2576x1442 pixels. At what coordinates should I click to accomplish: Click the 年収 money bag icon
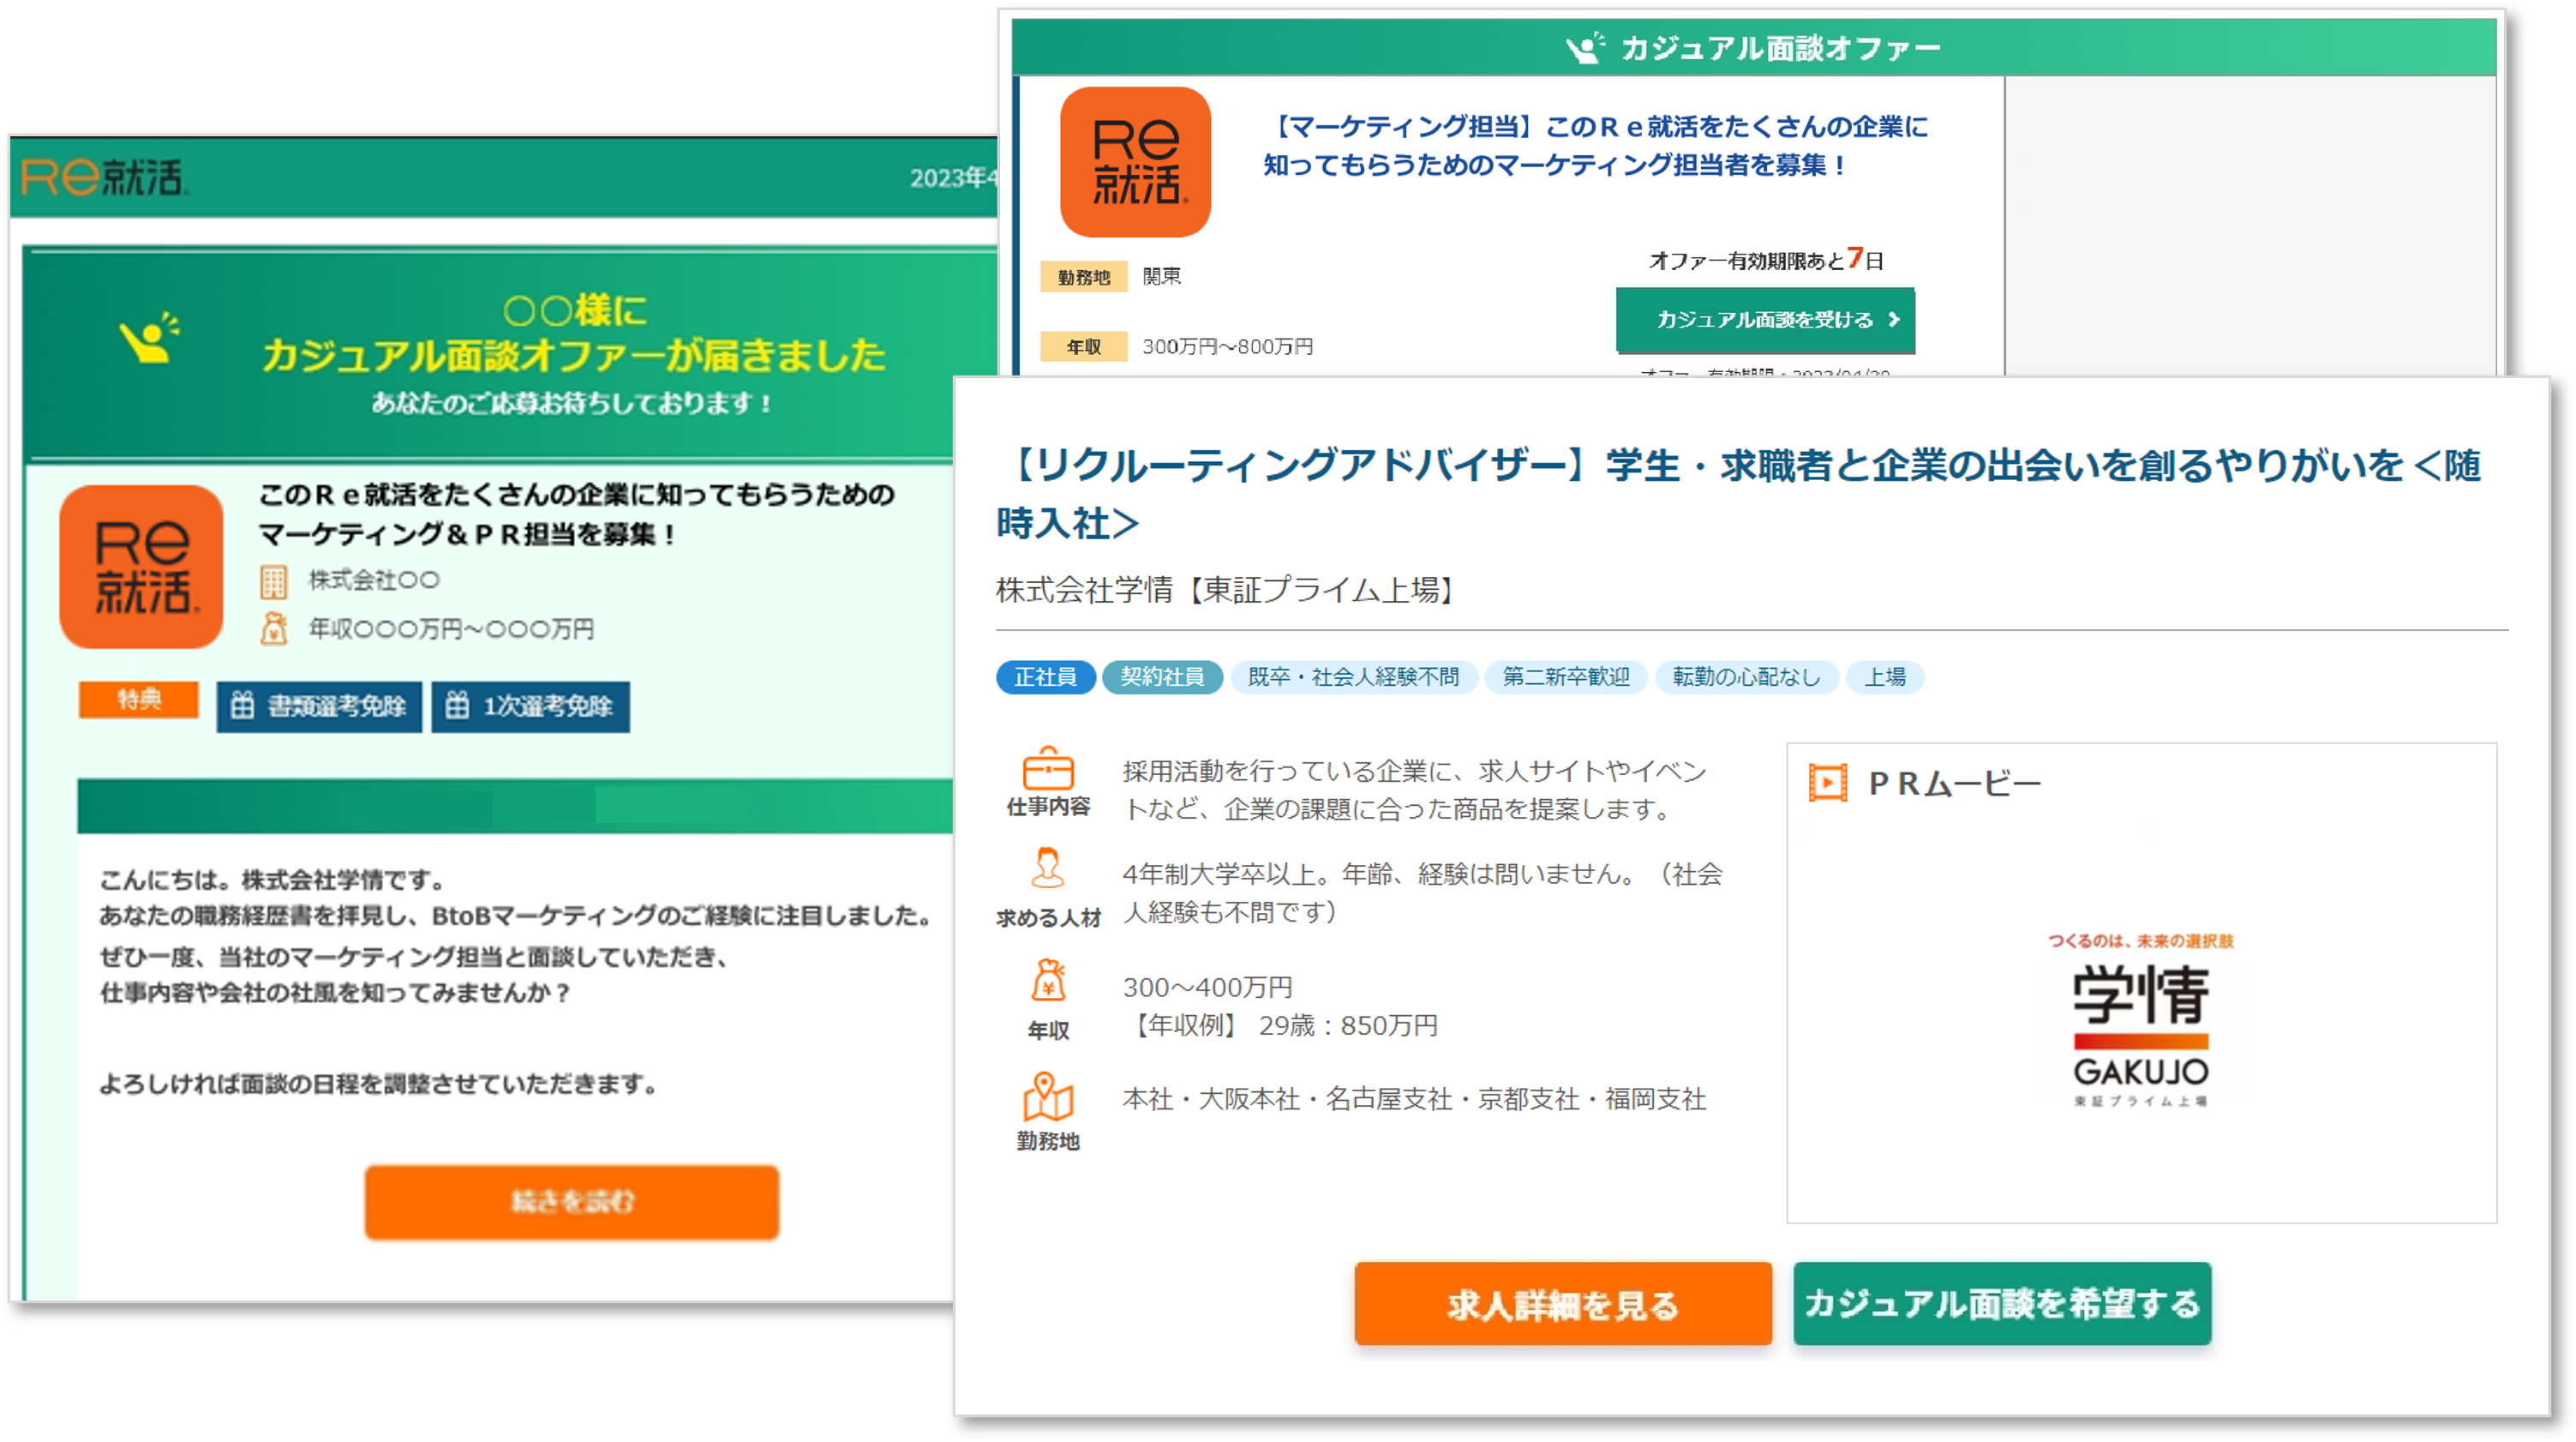pos(1048,982)
